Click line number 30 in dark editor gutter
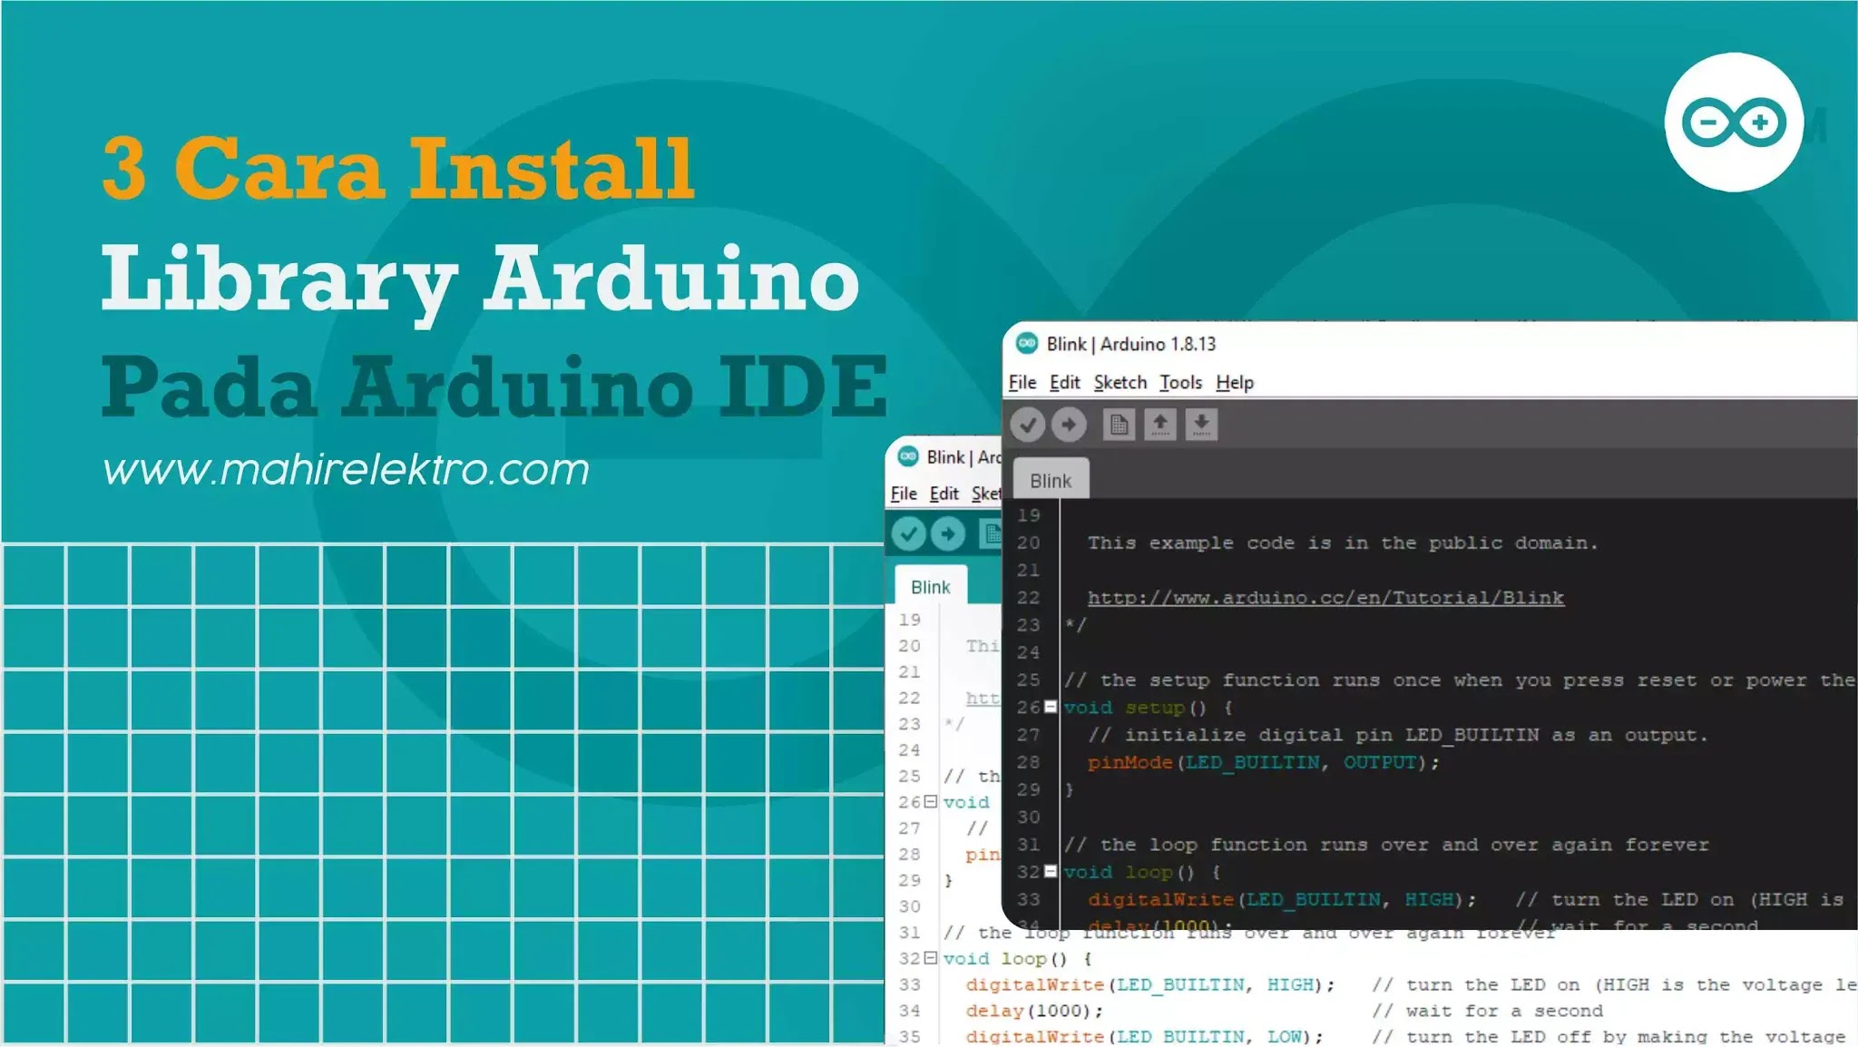Image resolution: width=1858 pixels, height=1047 pixels. [x=1028, y=817]
